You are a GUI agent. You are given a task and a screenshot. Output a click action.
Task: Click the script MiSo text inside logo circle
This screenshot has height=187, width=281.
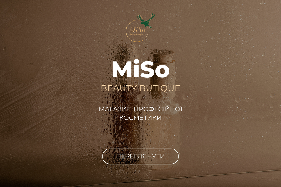[137, 29]
